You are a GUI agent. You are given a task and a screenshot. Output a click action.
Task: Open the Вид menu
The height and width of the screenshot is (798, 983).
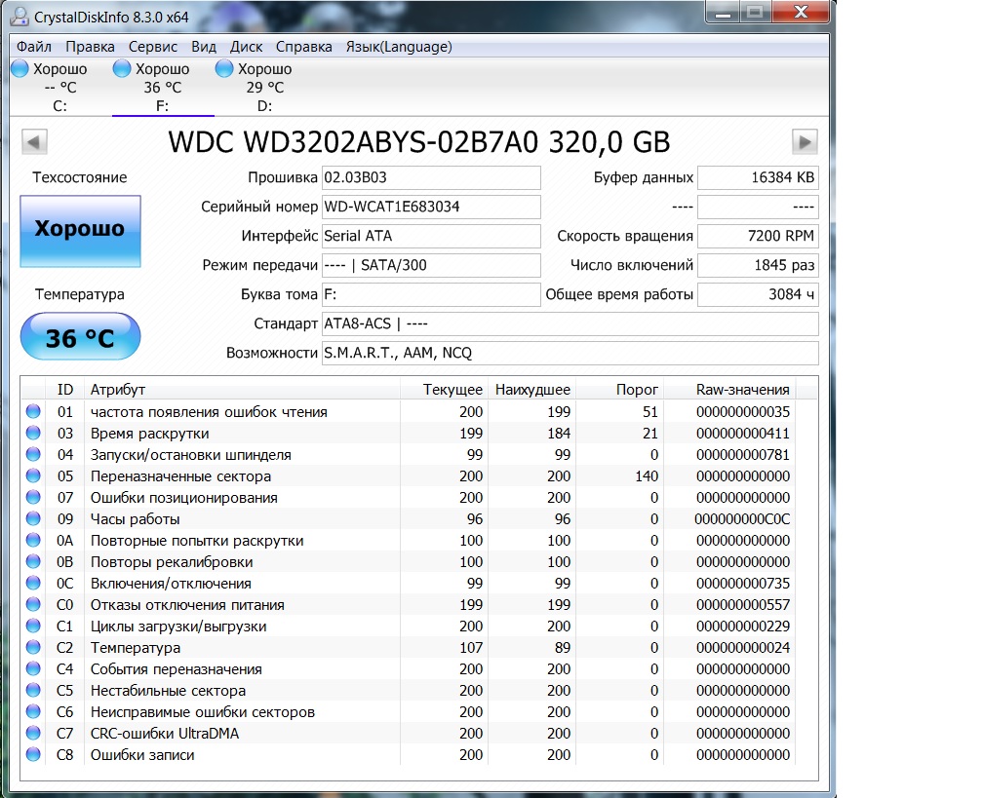tap(204, 47)
